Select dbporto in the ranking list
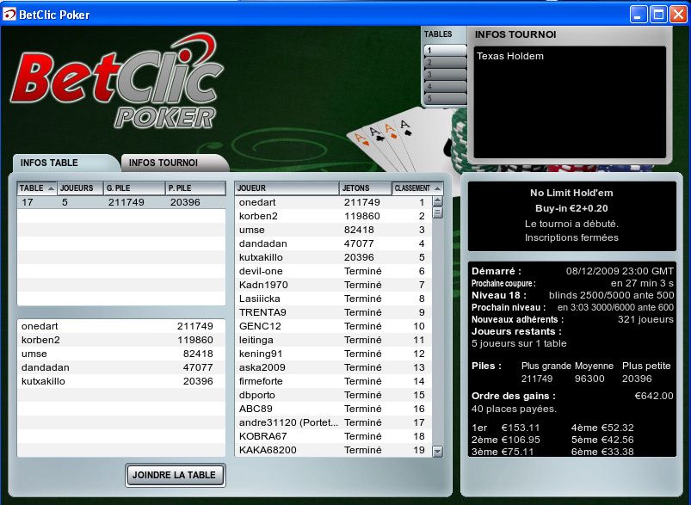The width and height of the screenshot is (691, 505). click(333, 395)
